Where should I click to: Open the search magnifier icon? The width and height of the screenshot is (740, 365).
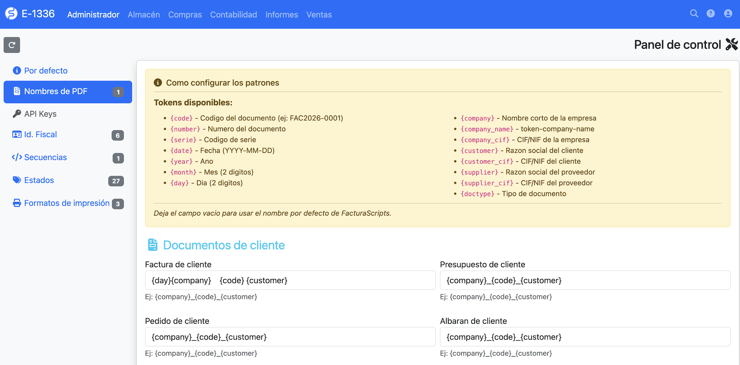[x=694, y=14]
